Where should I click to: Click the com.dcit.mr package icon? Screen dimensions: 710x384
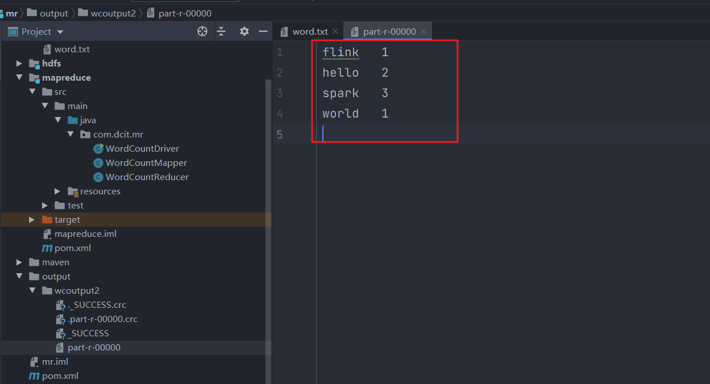(x=85, y=135)
